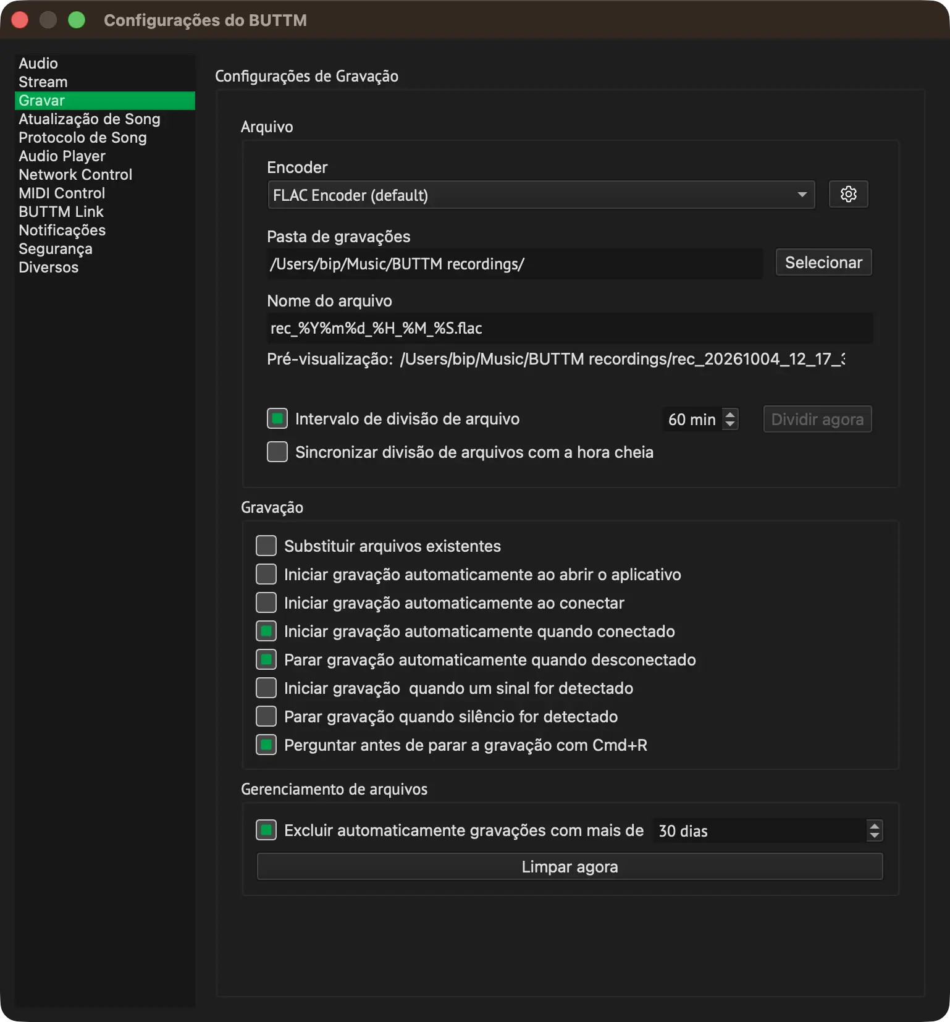This screenshot has width=950, height=1022.
Task: Increase the 60 min split interval stepper
Action: pyautogui.click(x=730, y=414)
